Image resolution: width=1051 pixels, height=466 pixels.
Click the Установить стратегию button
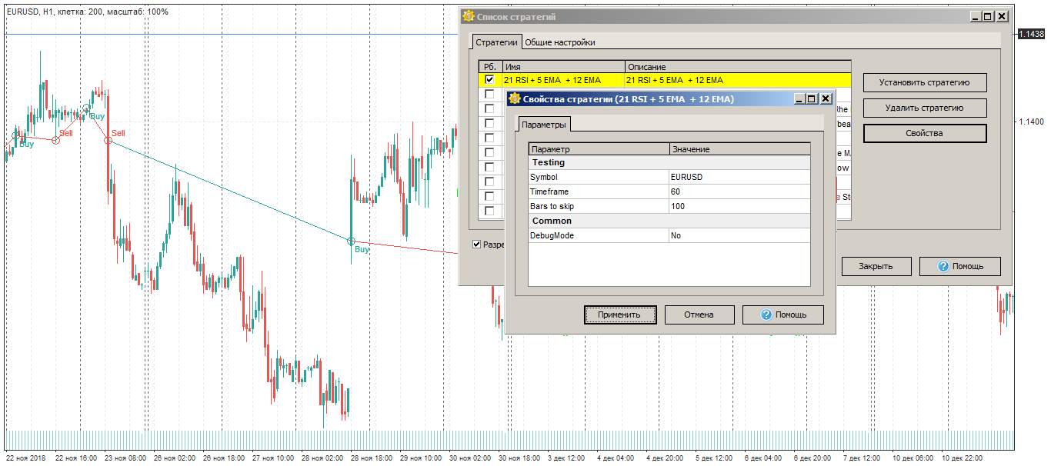tap(924, 82)
